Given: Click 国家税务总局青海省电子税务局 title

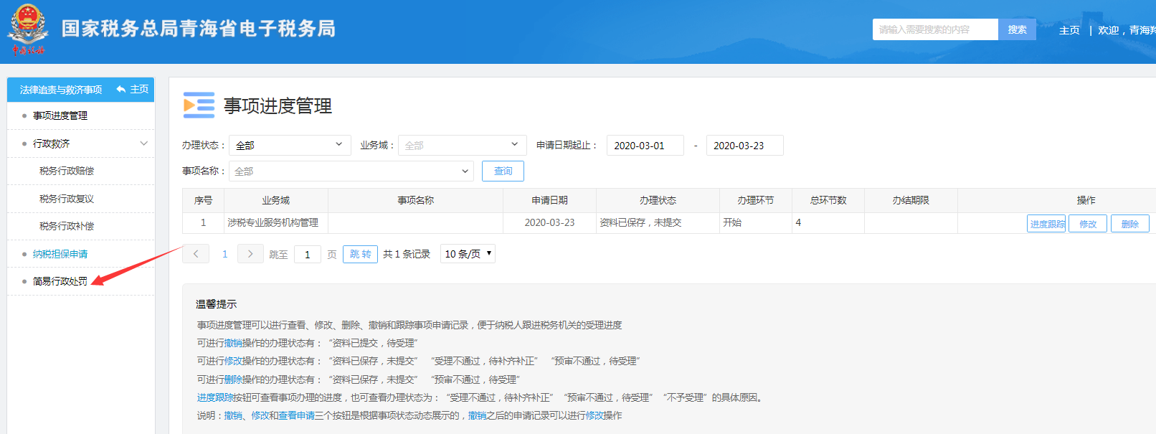Looking at the screenshot, I should (x=199, y=29).
